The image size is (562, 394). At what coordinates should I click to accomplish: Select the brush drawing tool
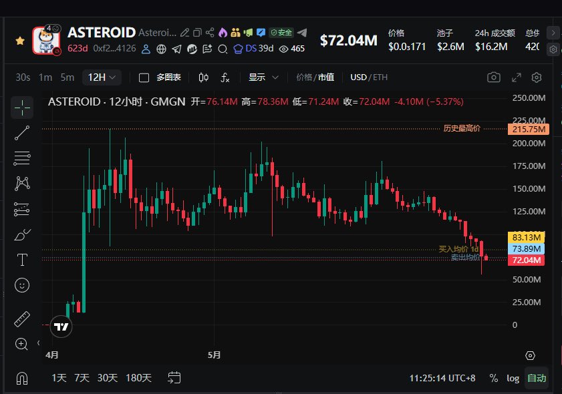point(22,234)
